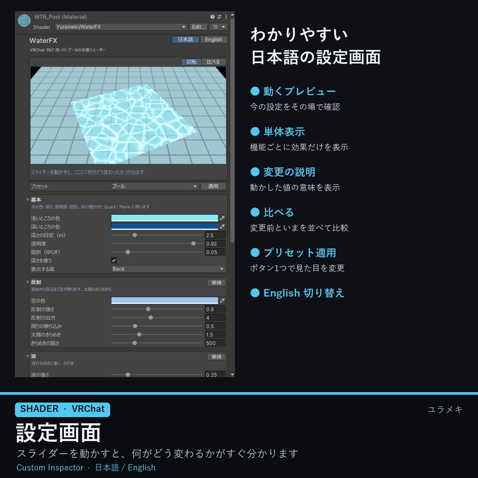The height and width of the screenshot is (478, 478).
Task: Click the 屈折 (ゆらぎ) slider handle
Action: pyautogui.click(x=128, y=252)
